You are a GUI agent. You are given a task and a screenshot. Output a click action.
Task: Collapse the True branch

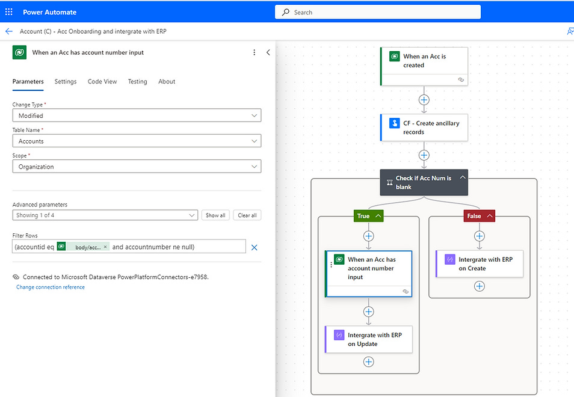tap(378, 216)
